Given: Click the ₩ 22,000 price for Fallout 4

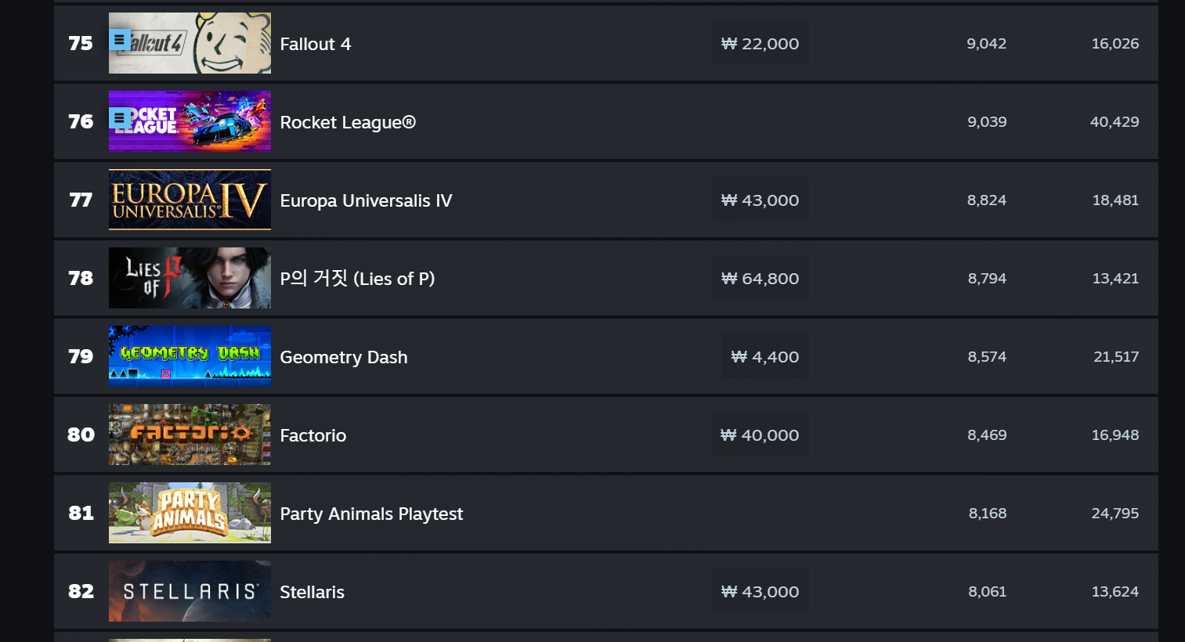Looking at the screenshot, I should pos(760,44).
